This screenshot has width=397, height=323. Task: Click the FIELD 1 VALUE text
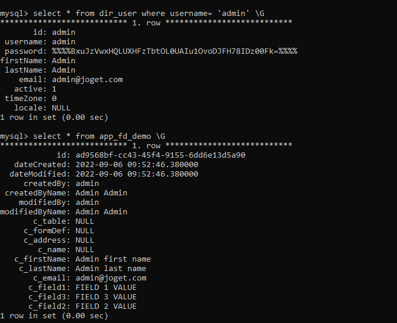[106, 288]
